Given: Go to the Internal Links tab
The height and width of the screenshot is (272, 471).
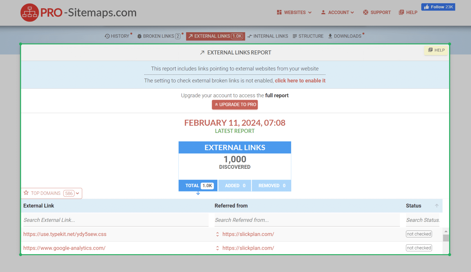Looking at the screenshot, I should 267,36.
